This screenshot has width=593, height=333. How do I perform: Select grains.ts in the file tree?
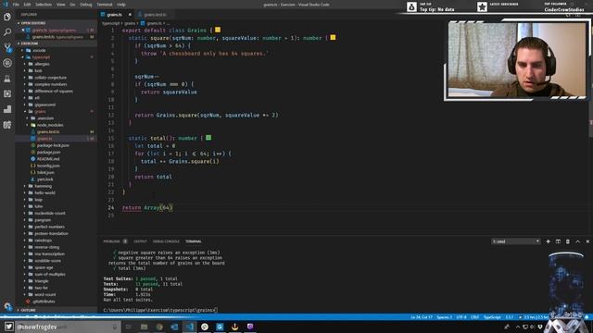tap(44, 139)
